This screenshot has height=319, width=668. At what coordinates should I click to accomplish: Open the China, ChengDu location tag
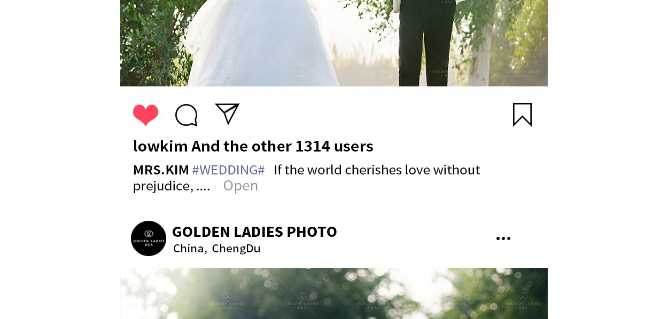pyautogui.click(x=217, y=248)
